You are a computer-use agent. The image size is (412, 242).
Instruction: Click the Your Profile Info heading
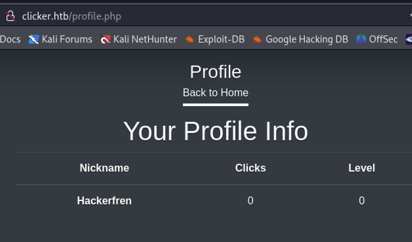(x=215, y=131)
